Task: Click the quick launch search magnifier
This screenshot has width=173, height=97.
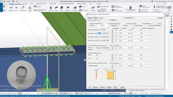Action: (171, 4)
